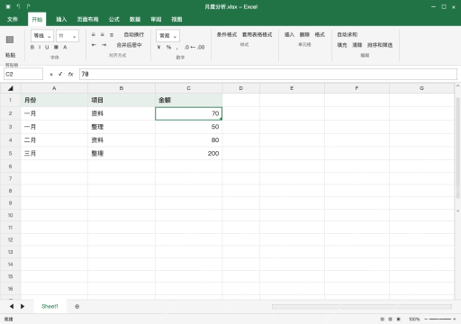461x324 pixels.
Task: Click the fx insert function icon
Action: coord(70,74)
